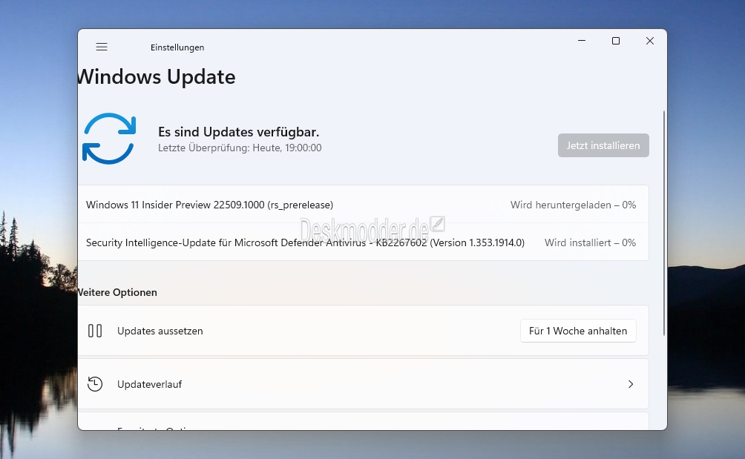
Task: Click the 'Es sind Updates verfügbar.' heading
Action: click(x=238, y=132)
